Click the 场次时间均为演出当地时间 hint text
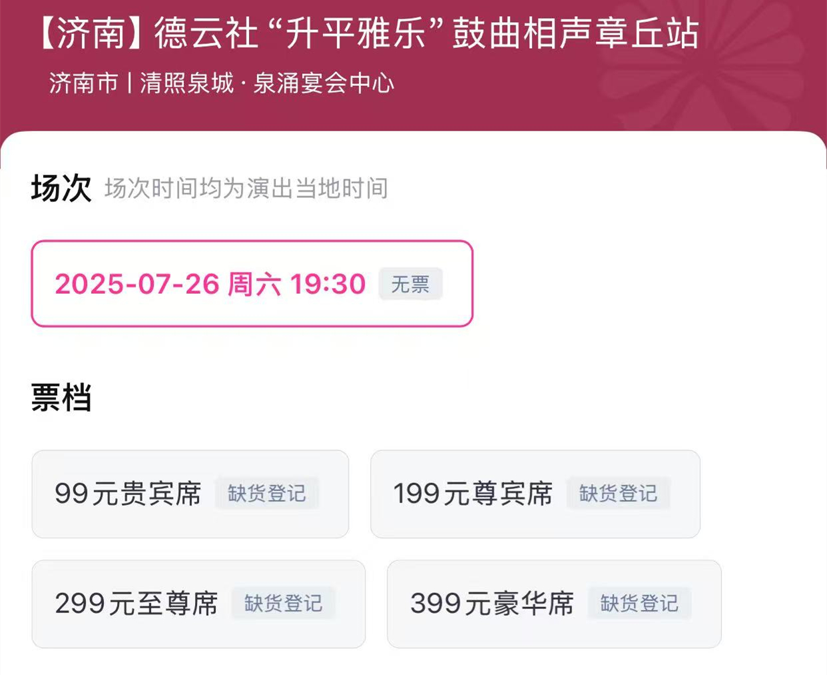 pyautogui.click(x=246, y=189)
